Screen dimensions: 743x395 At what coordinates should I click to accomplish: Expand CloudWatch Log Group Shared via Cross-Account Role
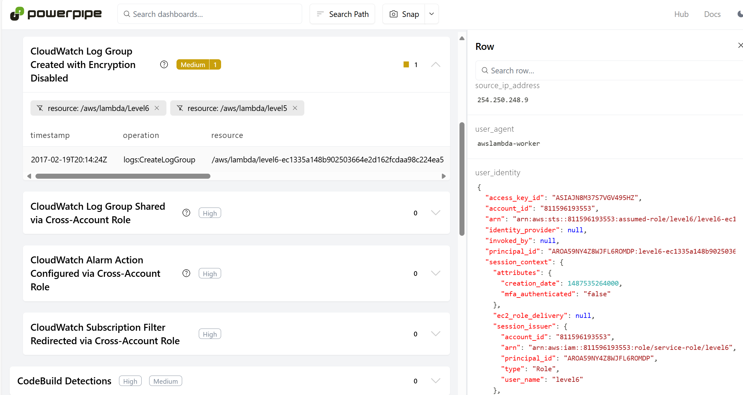[x=436, y=213]
